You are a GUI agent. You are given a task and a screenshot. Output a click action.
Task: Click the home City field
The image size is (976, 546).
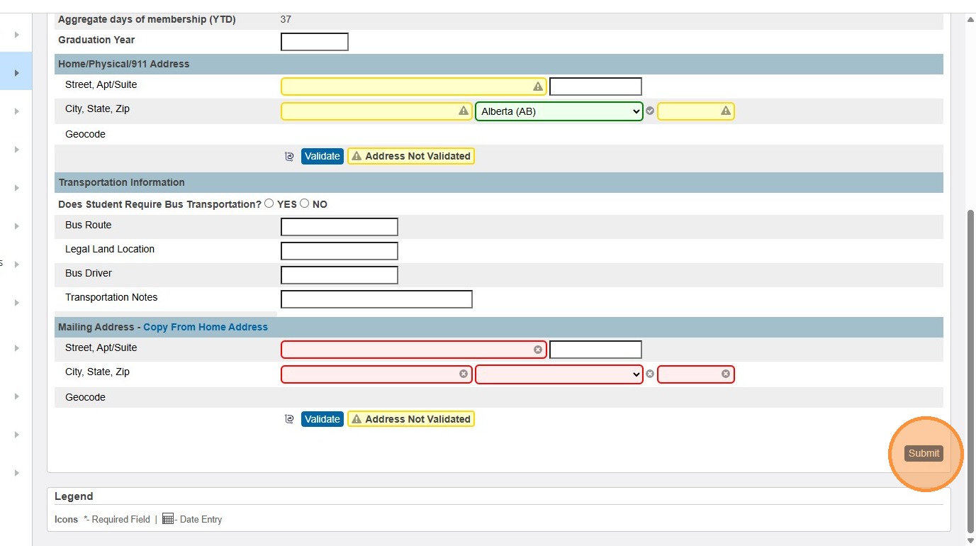coord(376,111)
